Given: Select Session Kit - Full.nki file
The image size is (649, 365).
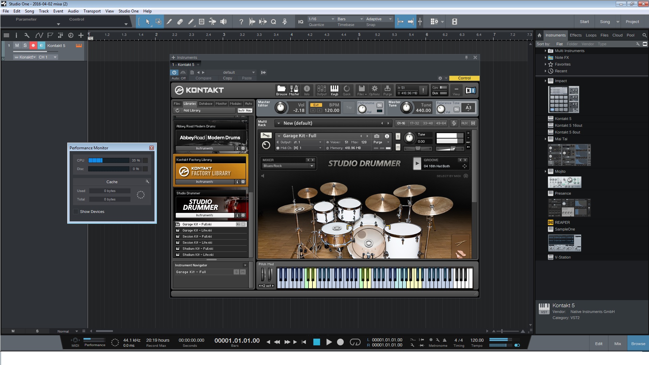Looking at the screenshot, I should pos(197,237).
